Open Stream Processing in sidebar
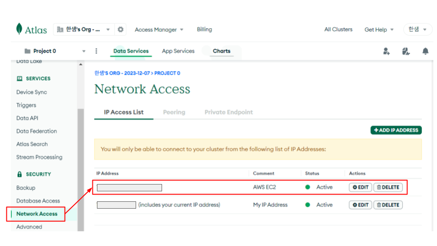This screenshot has width=437, height=246. [39, 157]
